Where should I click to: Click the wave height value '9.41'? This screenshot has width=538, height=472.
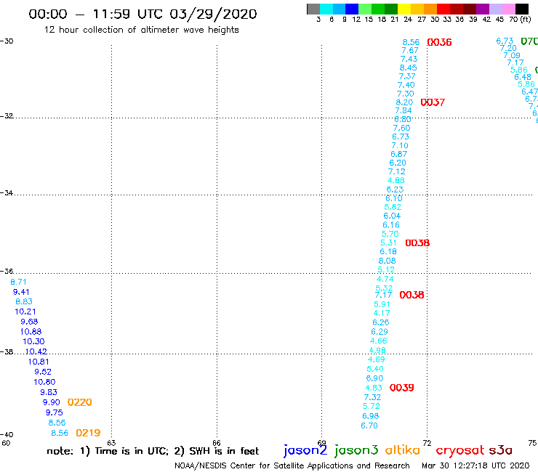click(x=21, y=292)
